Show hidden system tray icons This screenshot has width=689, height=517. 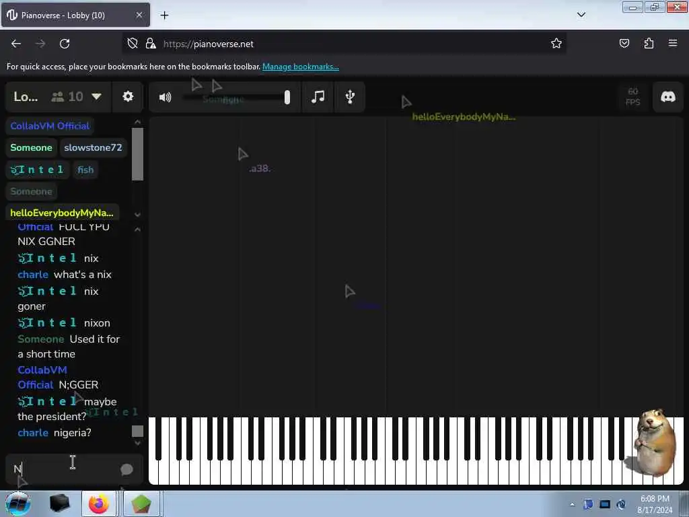pos(572,504)
